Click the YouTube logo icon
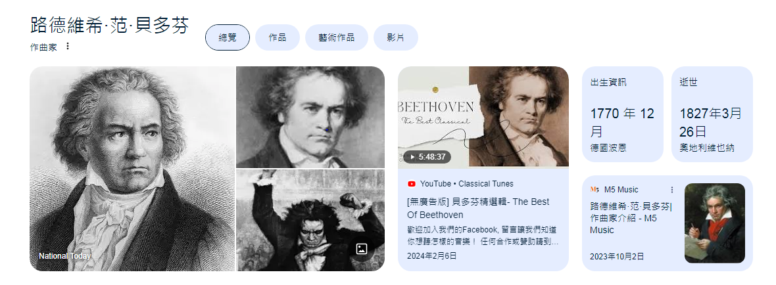Viewport: 776px width, 285px height. (x=411, y=184)
